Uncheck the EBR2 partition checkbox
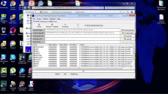 (34, 64)
